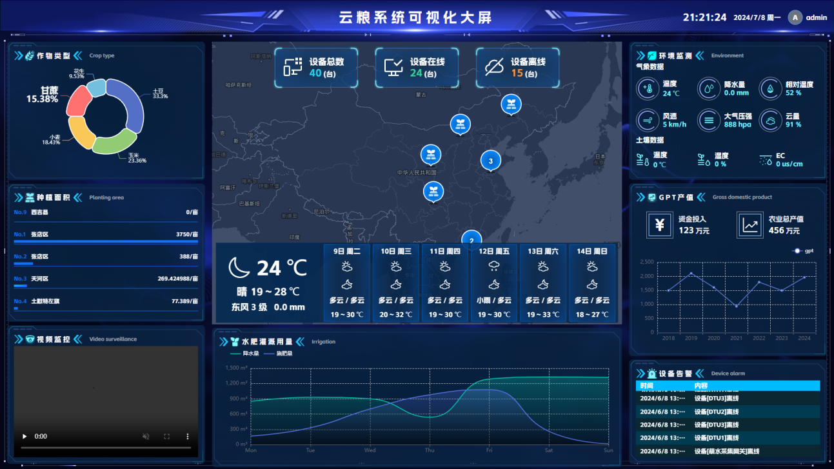Click the line-chart icon for 农业总产值
834x469 pixels.
tap(750, 225)
